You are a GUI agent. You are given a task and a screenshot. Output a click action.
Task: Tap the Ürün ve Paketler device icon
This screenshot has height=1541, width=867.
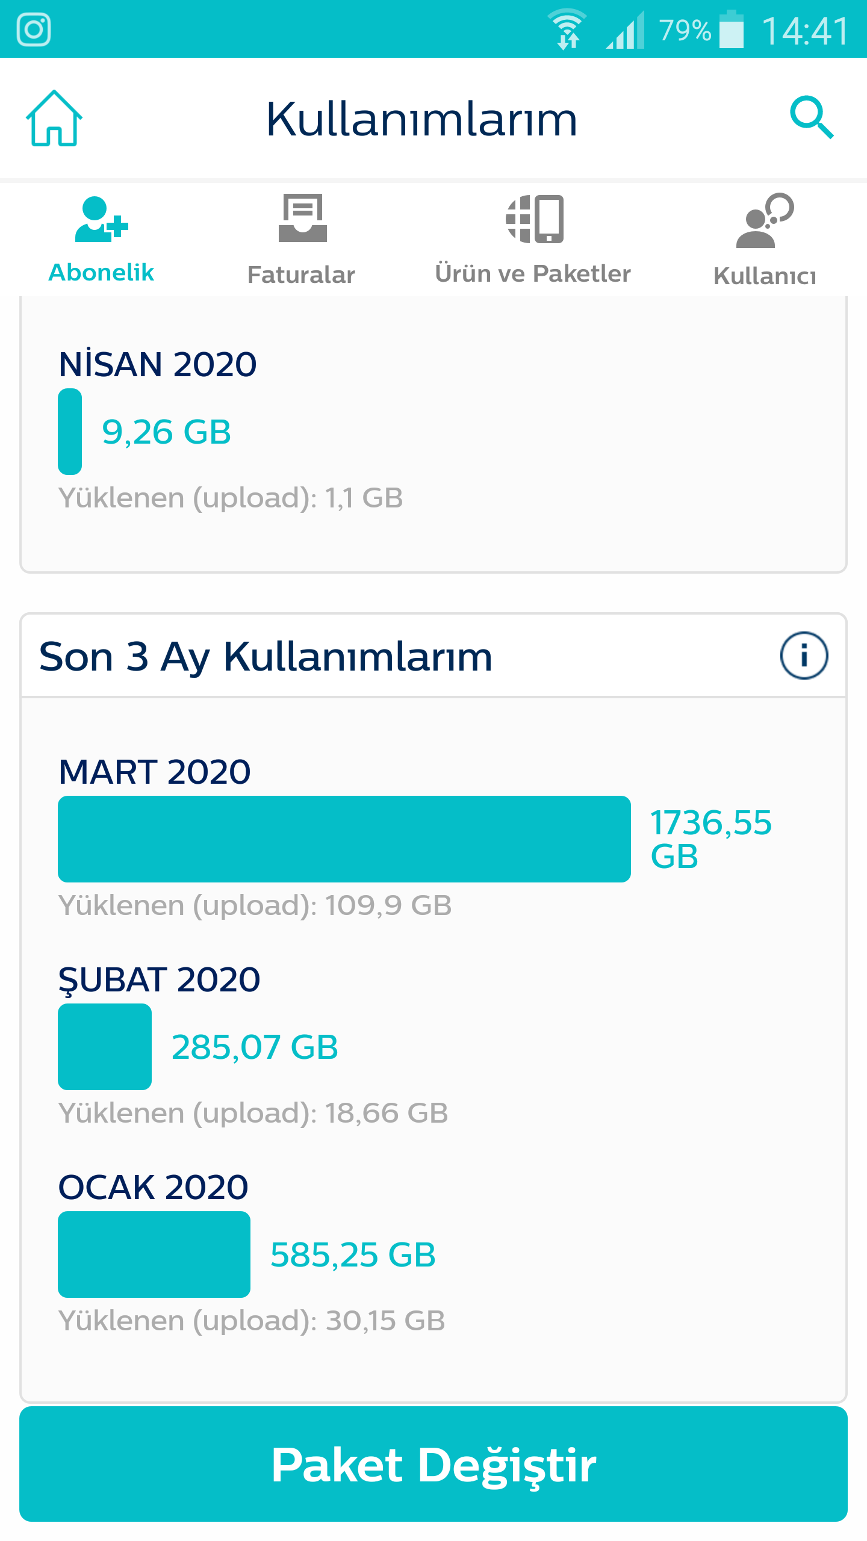[x=535, y=219]
